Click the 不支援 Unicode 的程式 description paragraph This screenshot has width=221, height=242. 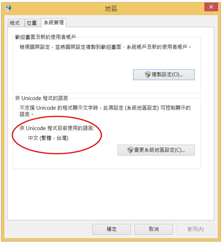105,111
